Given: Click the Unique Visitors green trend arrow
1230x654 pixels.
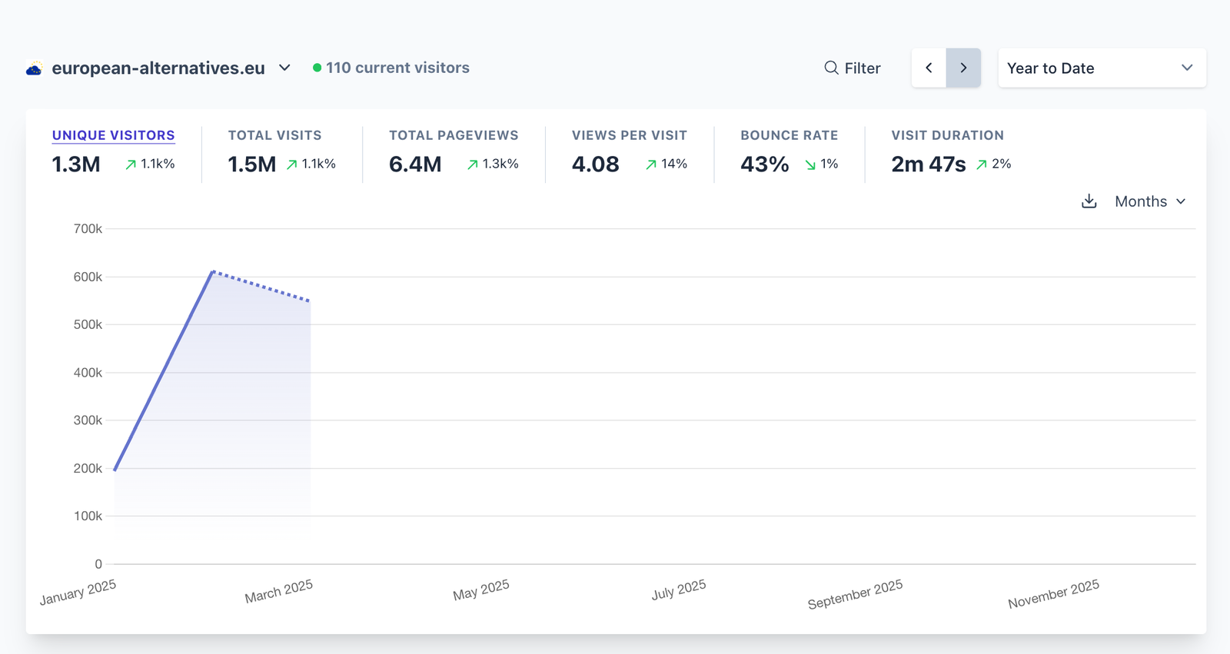Looking at the screenshot, I should tap(131, 164).
